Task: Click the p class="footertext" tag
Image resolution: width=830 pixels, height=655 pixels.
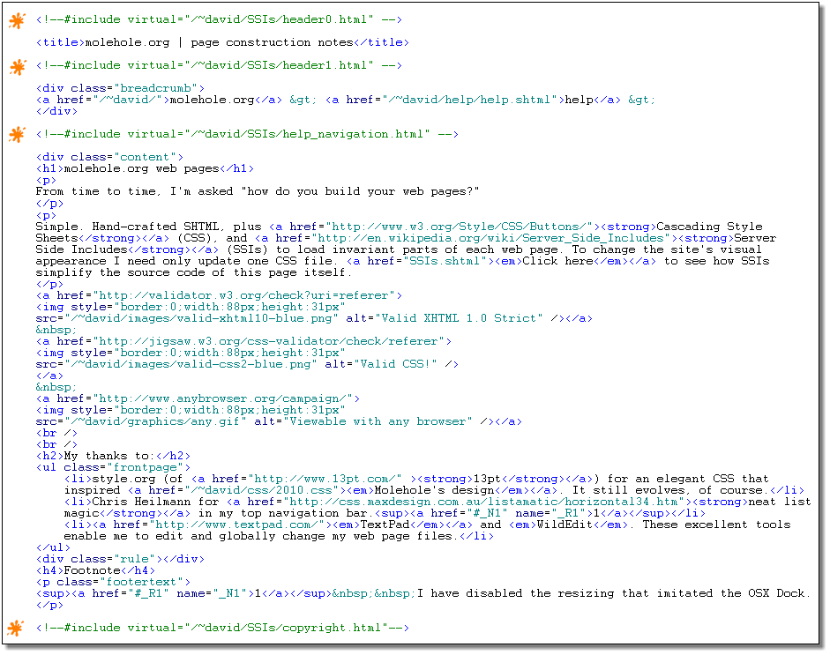Action: (113, 583)
